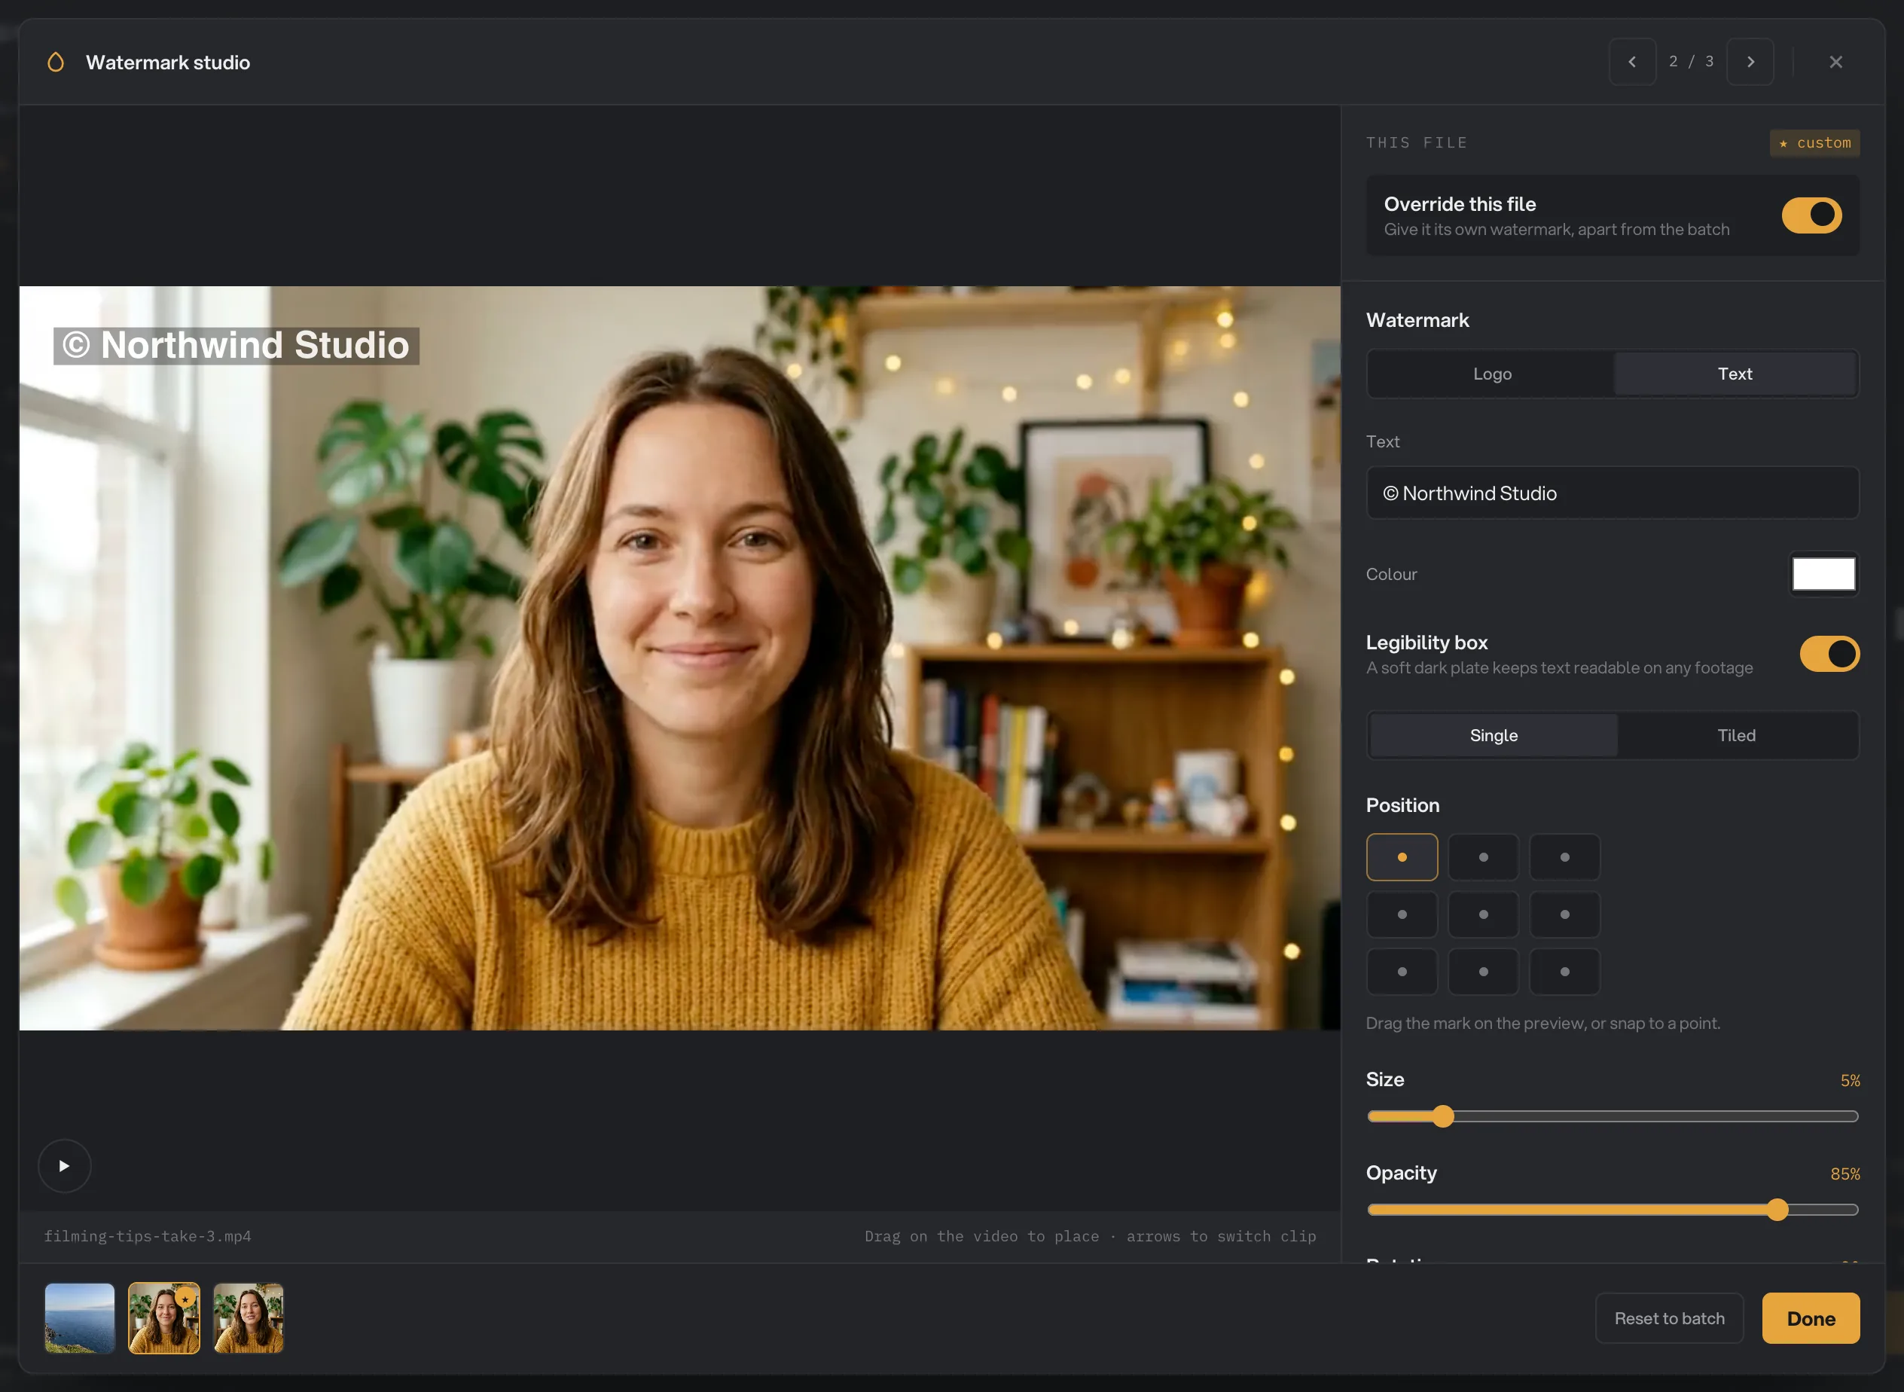Screen dimensions: 1904x1392
Task: Snap watermark to top-right position
Action: (1564, 857)
